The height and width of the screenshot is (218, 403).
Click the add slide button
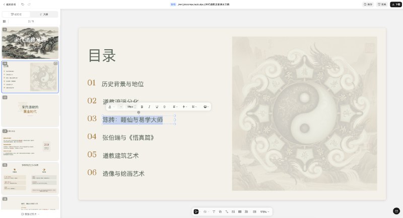click(x=30, y=214)
